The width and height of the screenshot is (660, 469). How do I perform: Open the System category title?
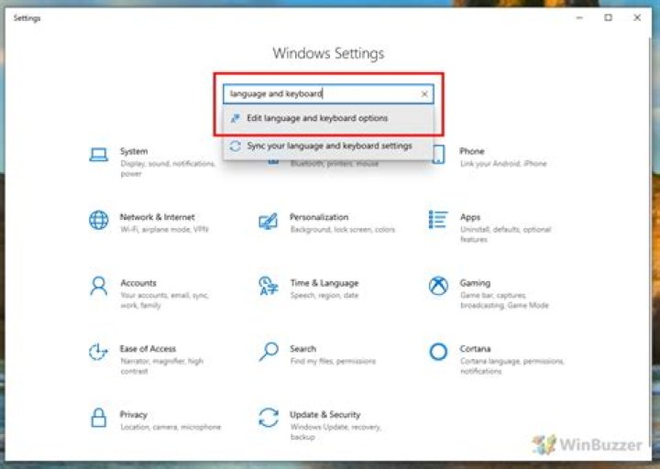(134, 151)
